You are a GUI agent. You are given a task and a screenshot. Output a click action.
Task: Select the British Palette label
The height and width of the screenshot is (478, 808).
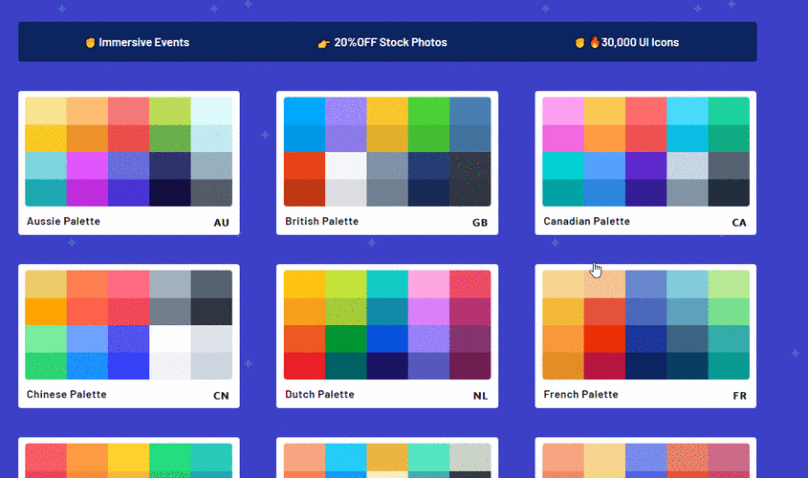click(322, 222)
